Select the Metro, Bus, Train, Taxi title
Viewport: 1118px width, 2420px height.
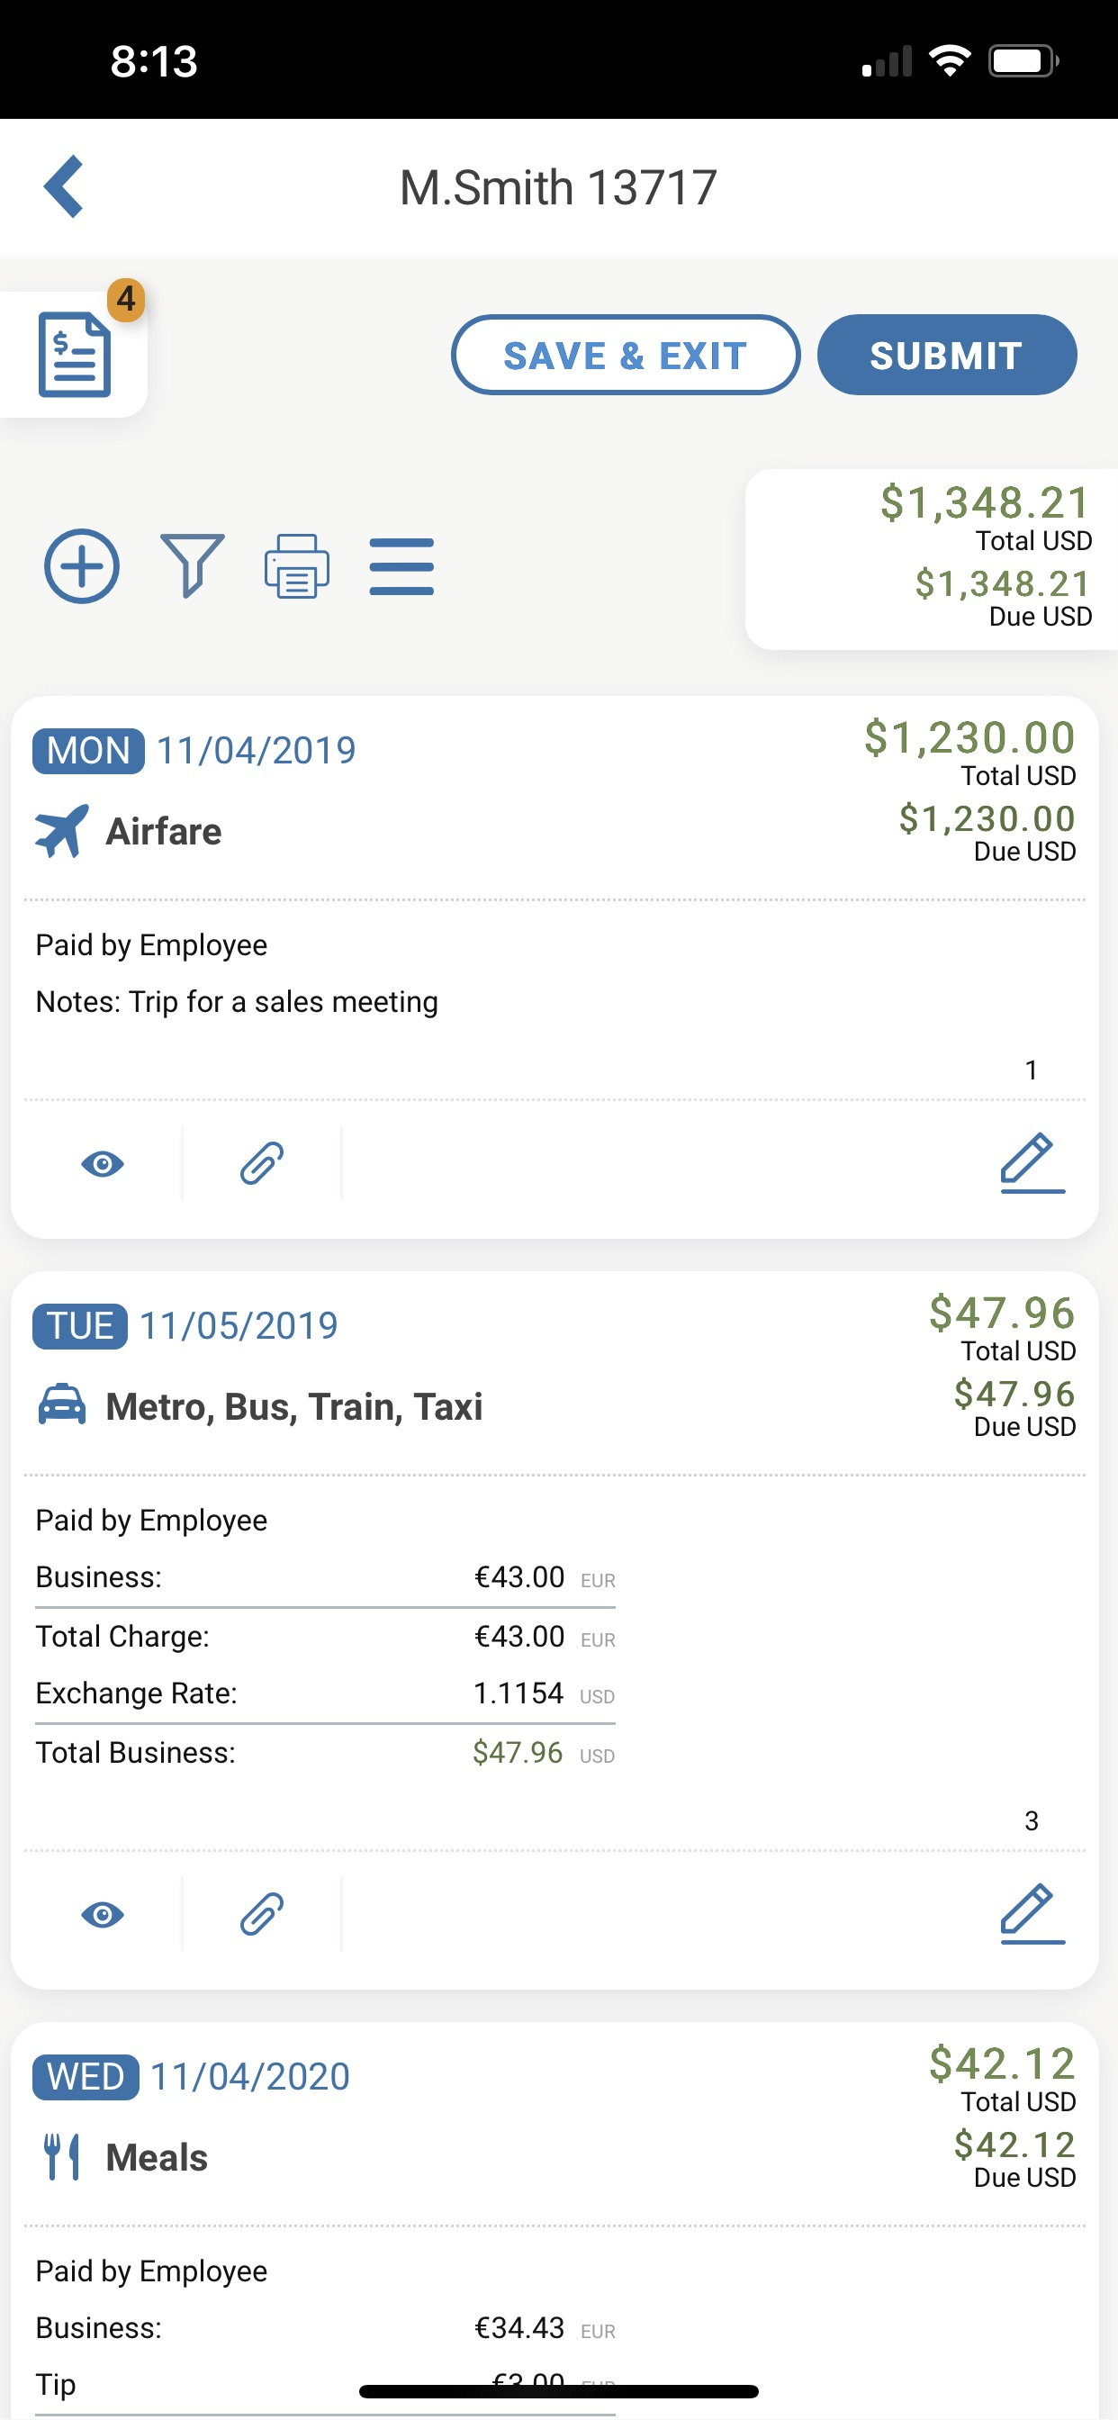point(294,1407)
